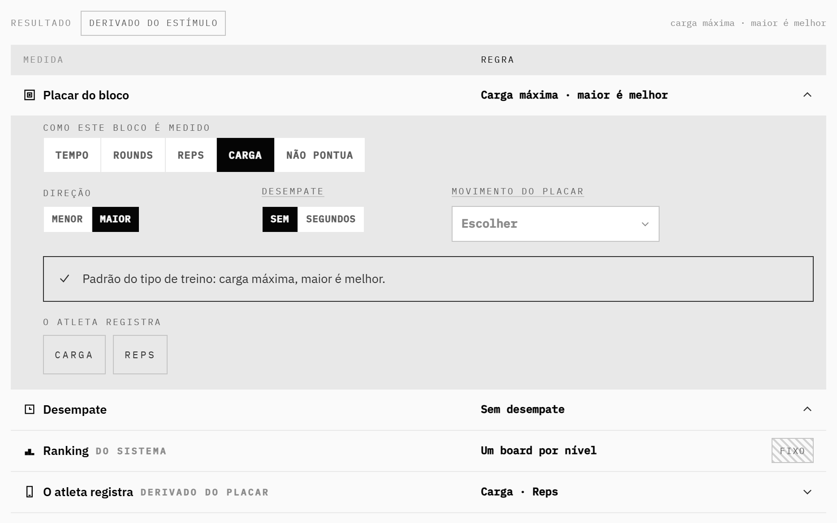
Task: Click the Placar do bloco scoreboard icon
Action: pyautogui.click(x=30, y=95)
